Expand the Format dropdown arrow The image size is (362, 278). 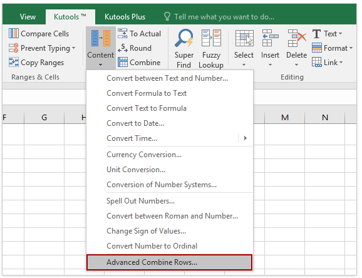351,48
